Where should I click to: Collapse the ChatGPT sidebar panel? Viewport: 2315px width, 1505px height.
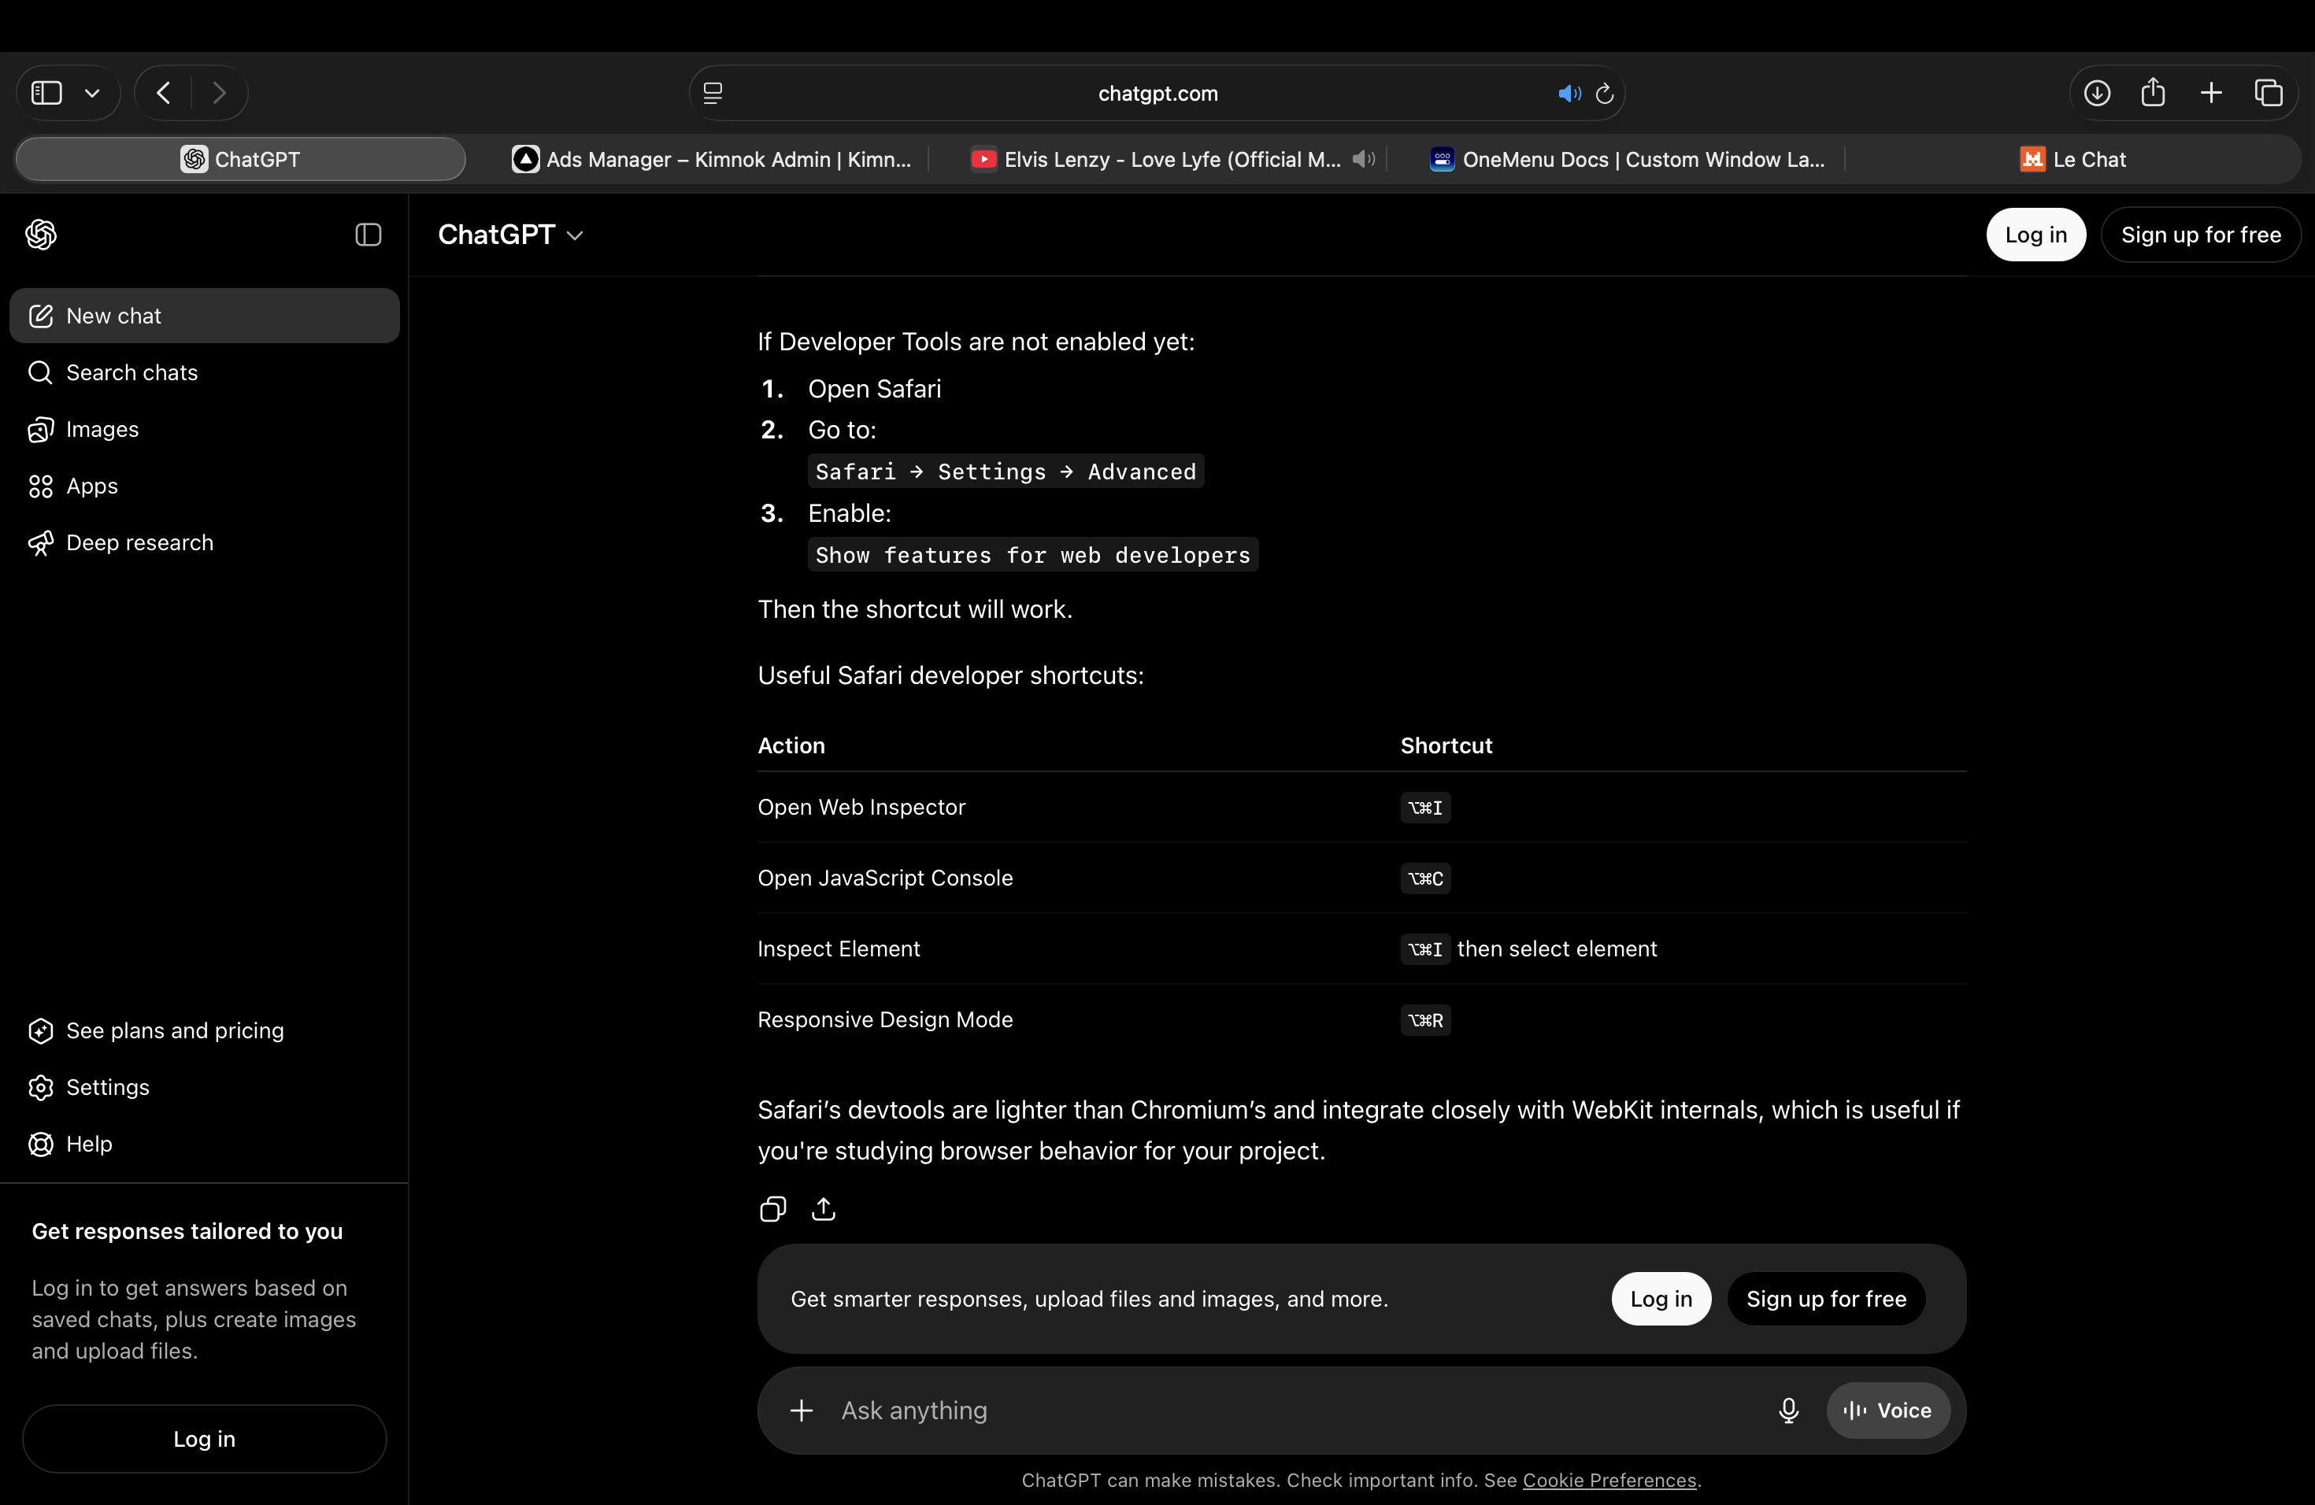(x=368, y=235)
